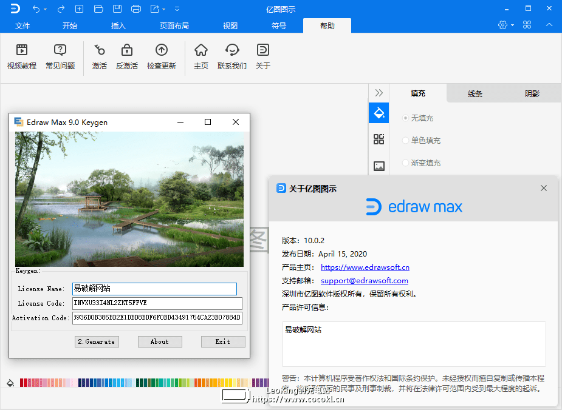Open a file via folder icon

(x=98, y=9)
